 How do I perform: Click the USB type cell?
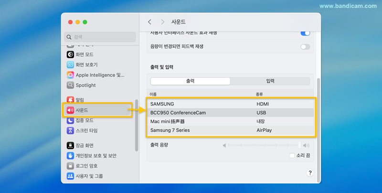pyautogui.click(x=261, y=113)
